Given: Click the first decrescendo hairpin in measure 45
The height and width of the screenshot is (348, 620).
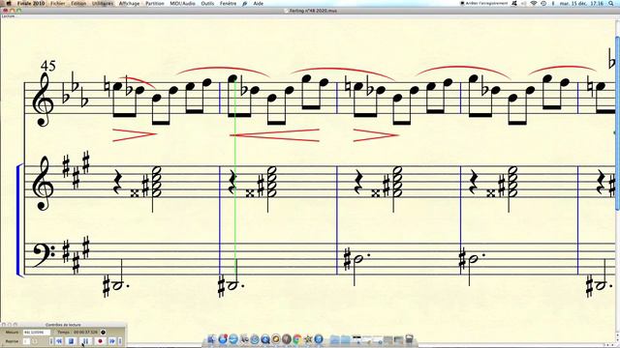Looking at the screenshot, I should point(135,134).
